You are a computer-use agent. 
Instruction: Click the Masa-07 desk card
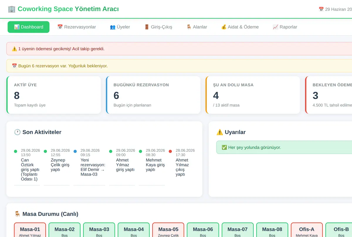(x=238, y=230)
